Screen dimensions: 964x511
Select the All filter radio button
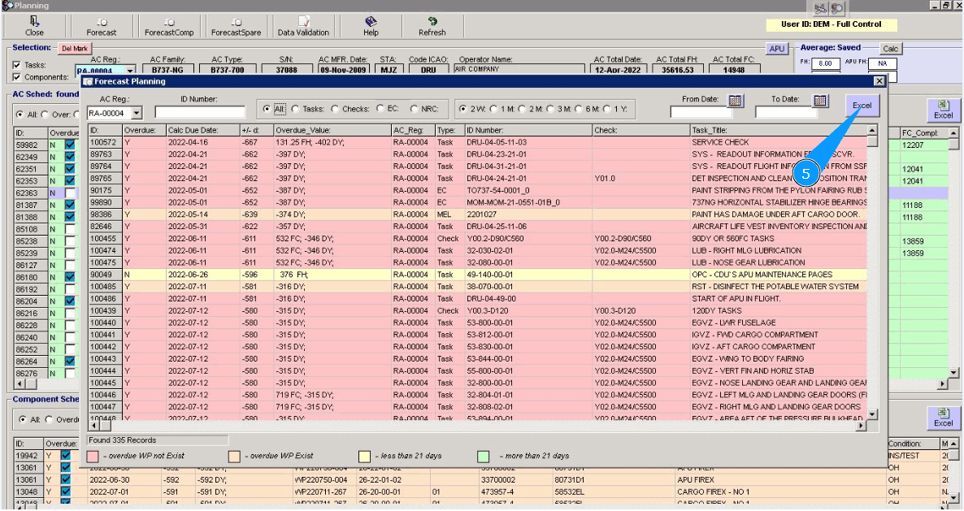click(267, 109)
